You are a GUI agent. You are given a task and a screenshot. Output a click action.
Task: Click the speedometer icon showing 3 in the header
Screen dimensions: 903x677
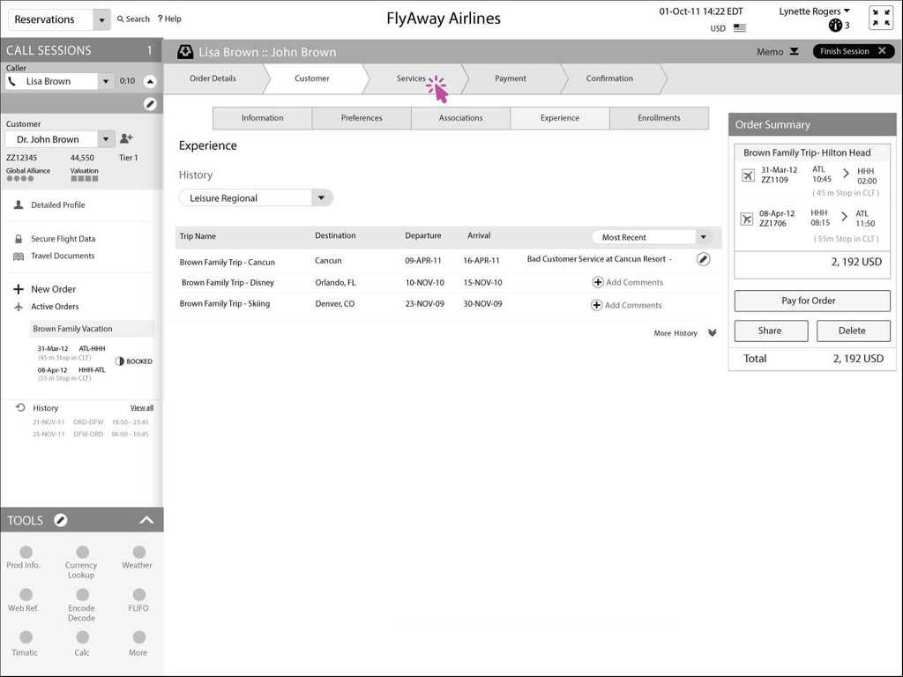coord(834,26)
